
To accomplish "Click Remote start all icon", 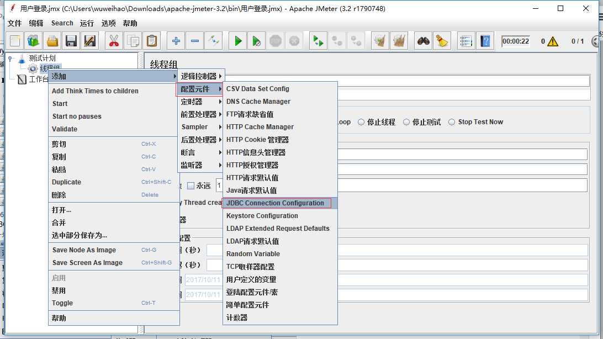I will (318, 41).
